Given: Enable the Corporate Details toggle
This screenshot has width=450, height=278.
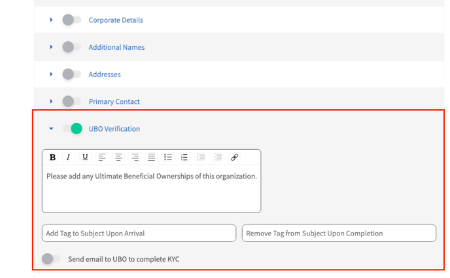Looking at the screenshot, I should 72,20.
